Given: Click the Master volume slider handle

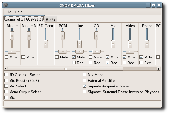Looking at the screenshot, I should [x=12, y=35].
